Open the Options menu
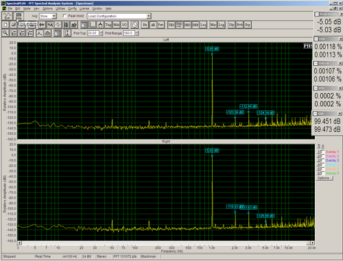Image resolution: width=343 pixels, height=261 pixels. pyautogui.click(x=47, y=8)
